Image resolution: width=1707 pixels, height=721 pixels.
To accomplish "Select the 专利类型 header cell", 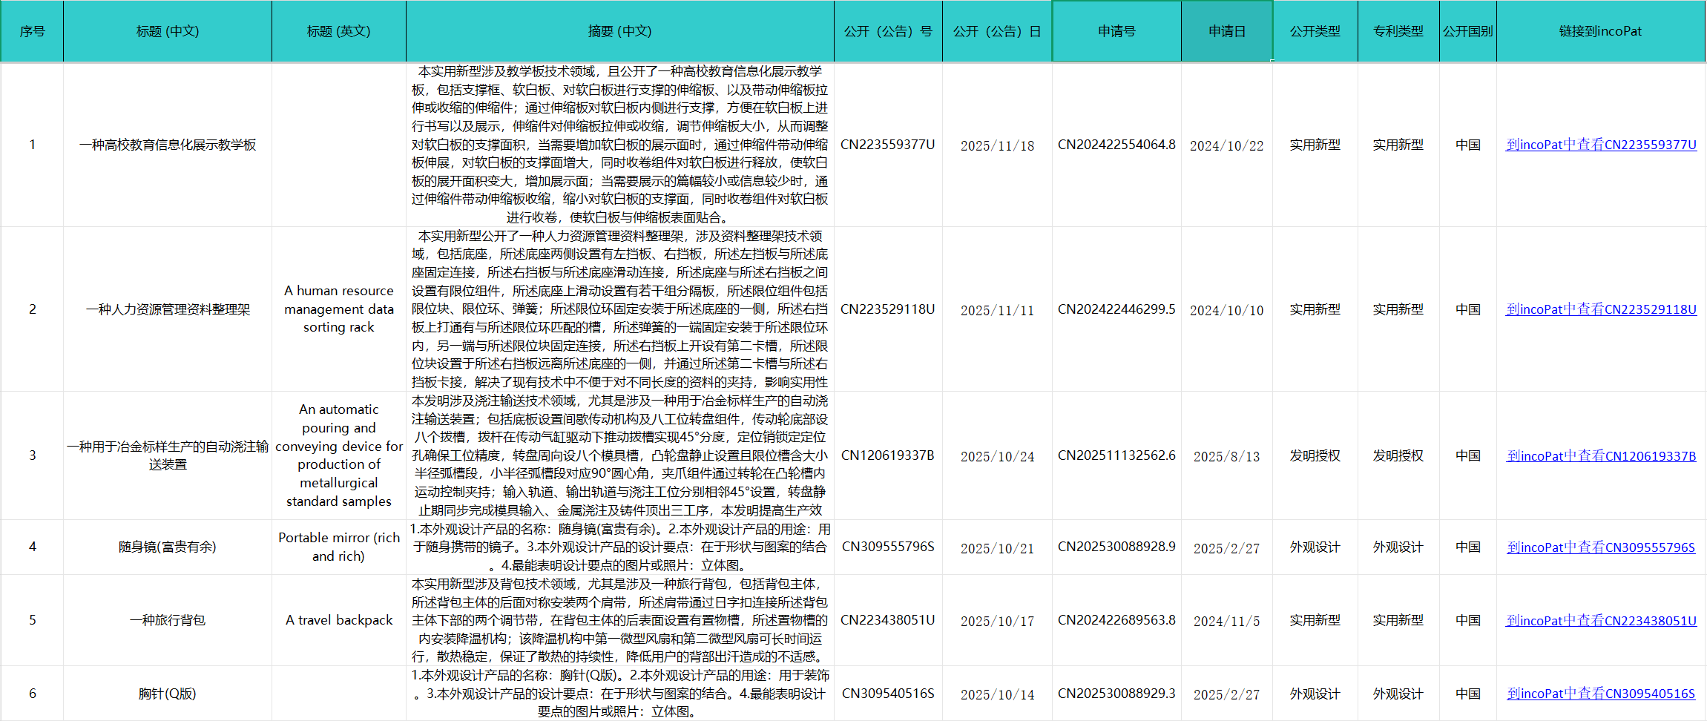I will [x=1398, y=31].
